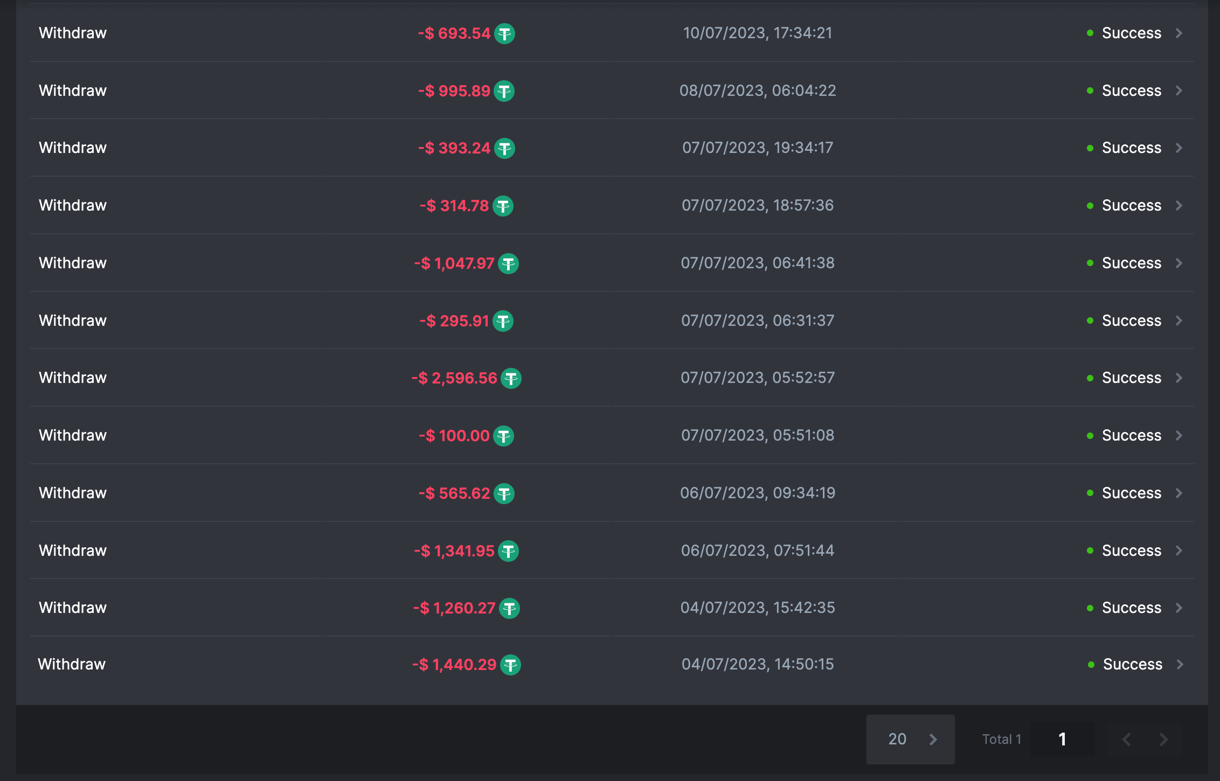Click the Tether icon beside -$ 314.78
Viewport: 1220px width, 781px height.
[x=503, y=206]
